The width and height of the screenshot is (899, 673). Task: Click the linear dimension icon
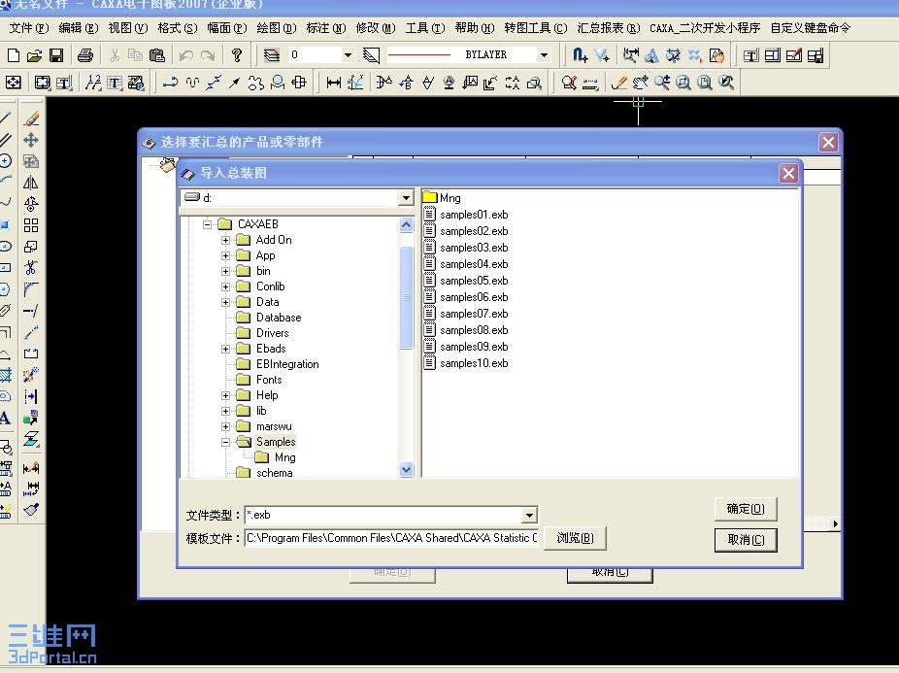[333, 83]
